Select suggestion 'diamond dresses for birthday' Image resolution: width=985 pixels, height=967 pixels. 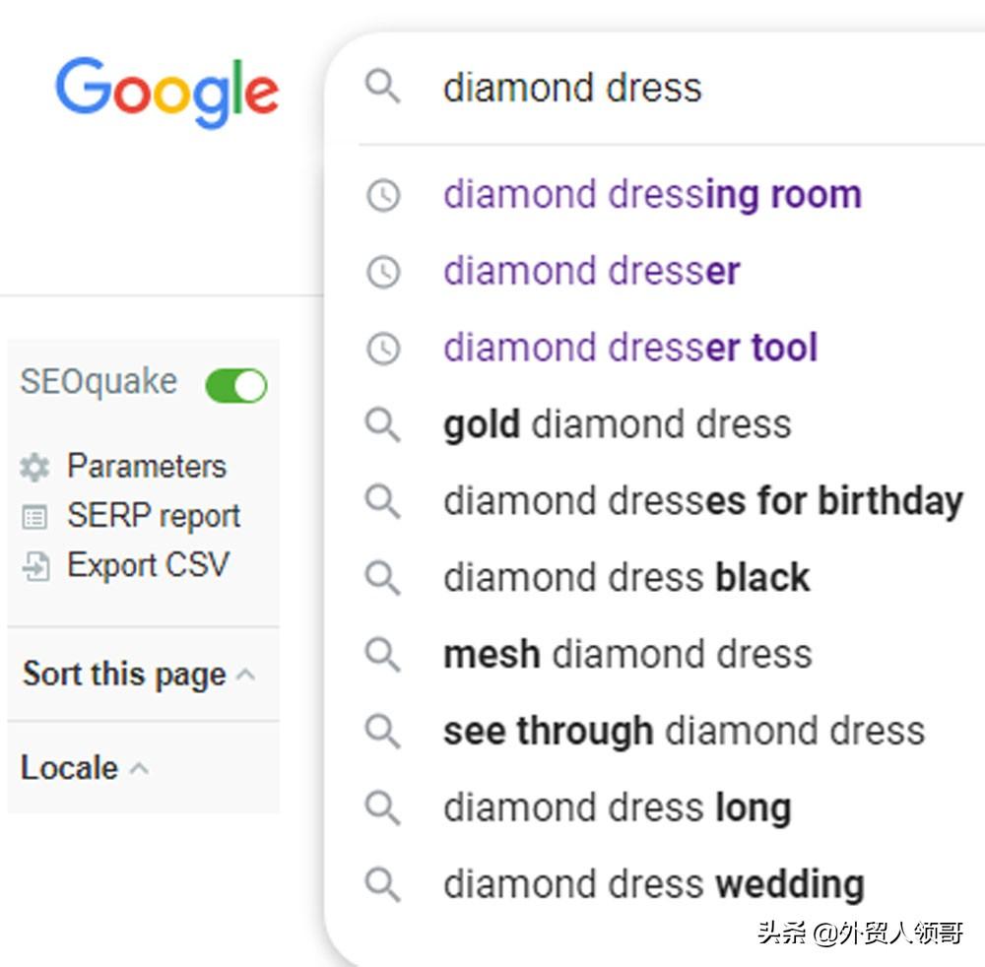coord(703,501)
